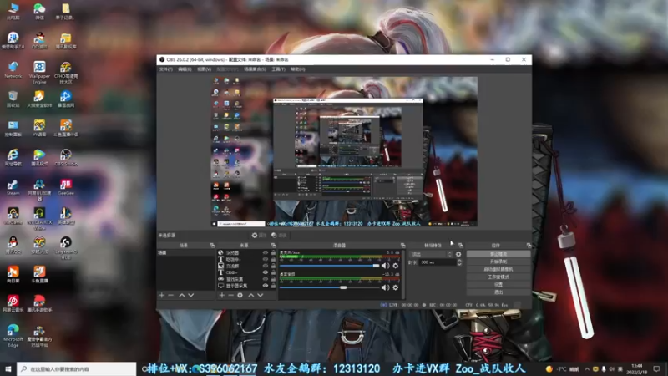Open Desktop Audio settings gear
The height and width of the screenshot is (376, 668).
[x=395, y=287]
